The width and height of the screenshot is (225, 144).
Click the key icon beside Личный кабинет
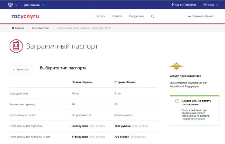point(189,16)
